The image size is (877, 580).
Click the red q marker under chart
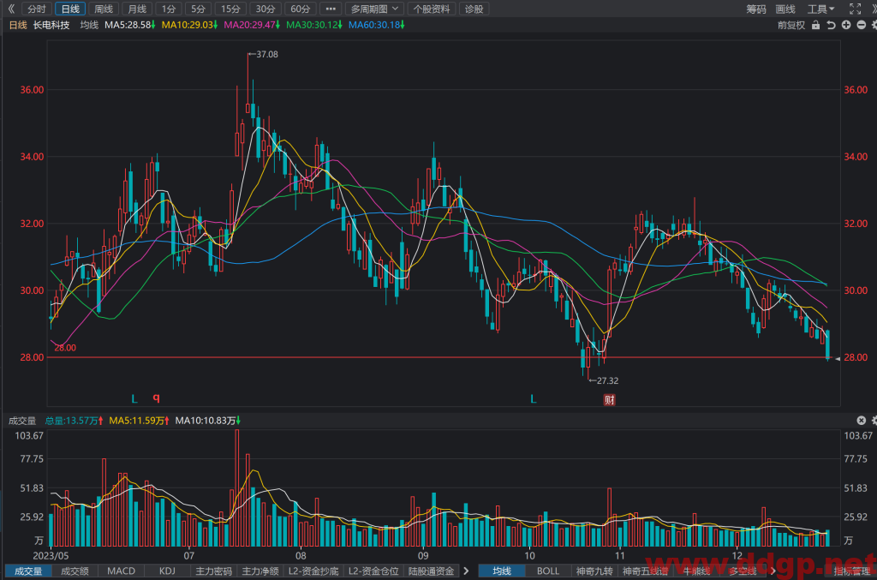pyautogui.click(x=156, y=398)
